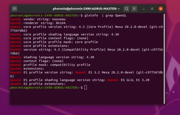Open the terminal hamburger menu

pyautogui.click(x=134, y=9)
